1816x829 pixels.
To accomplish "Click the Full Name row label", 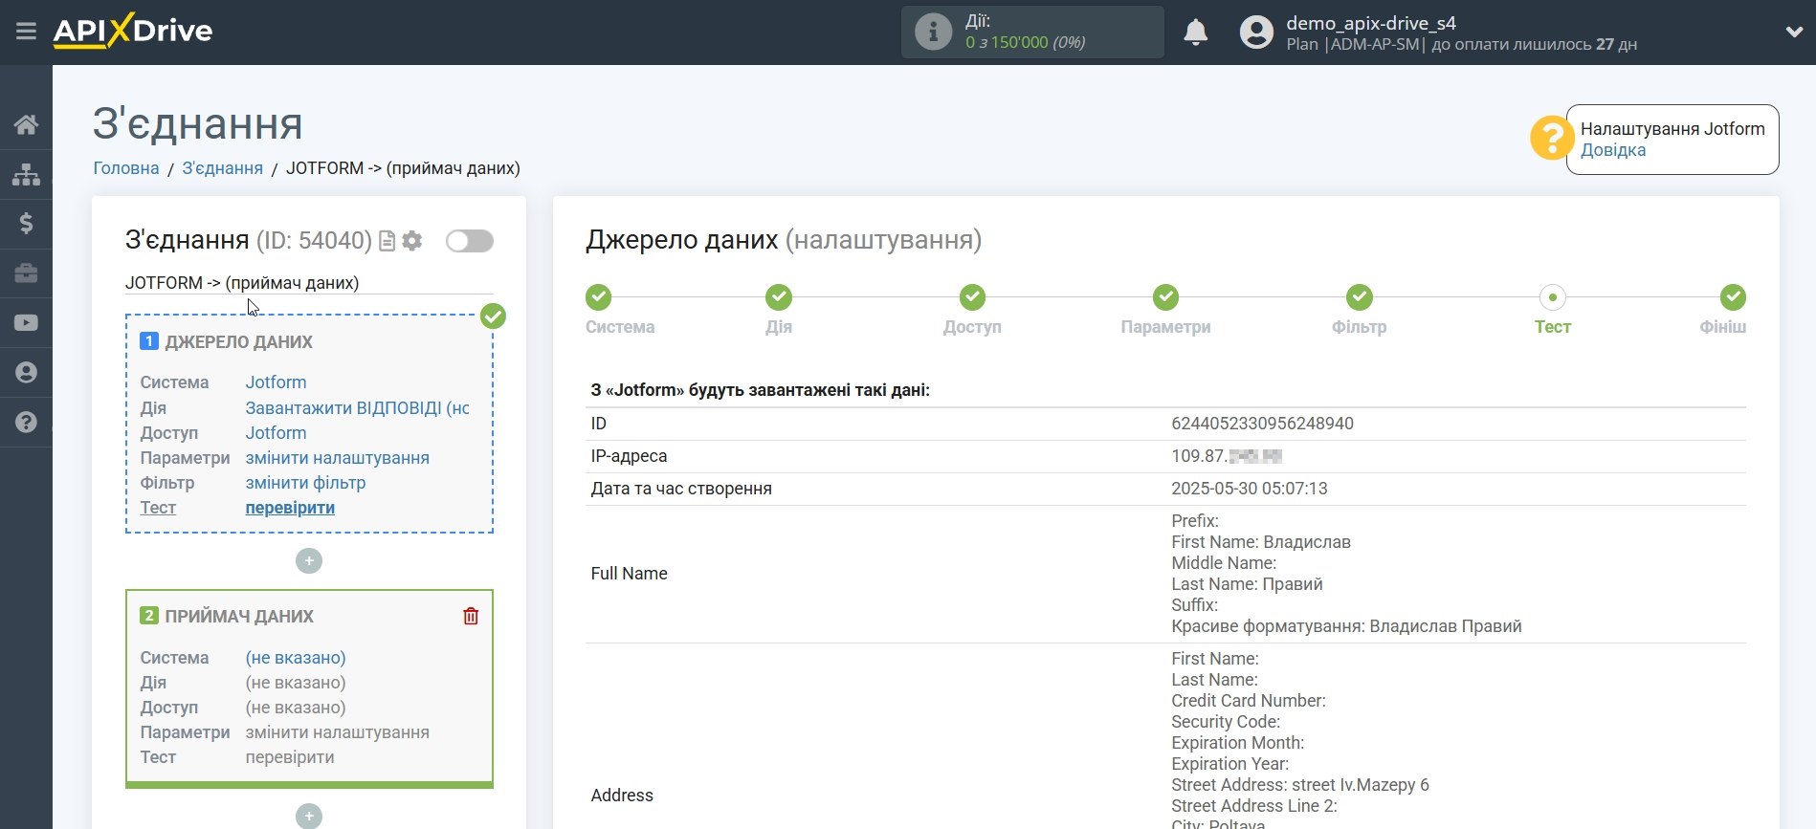I will tap(630, 574).
